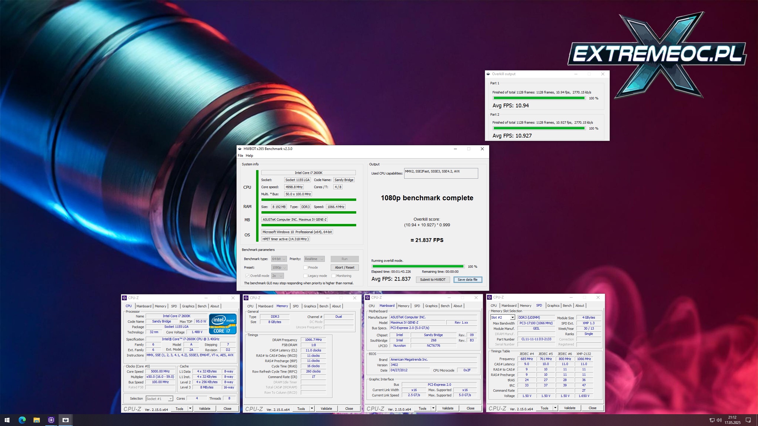Open volume control tray icon
The width and height of the screenshot is (758, 426).
click(719, 420)
